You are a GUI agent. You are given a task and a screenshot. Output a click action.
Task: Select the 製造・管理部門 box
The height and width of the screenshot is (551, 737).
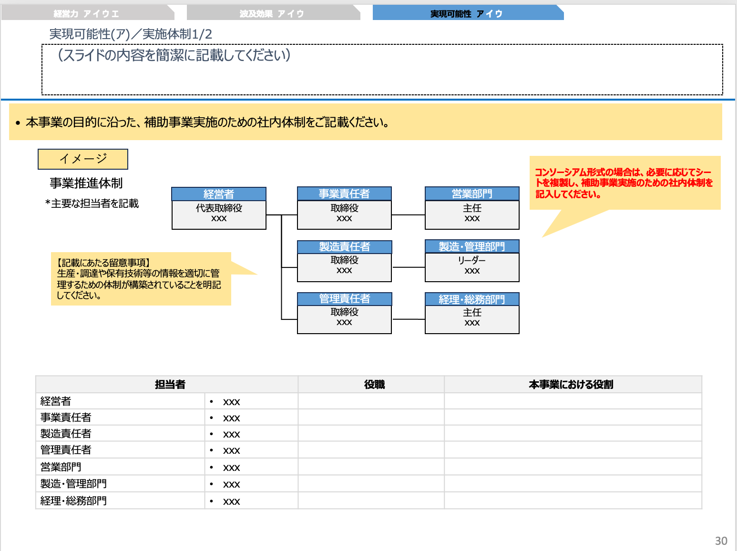click(x=471, y=261)
